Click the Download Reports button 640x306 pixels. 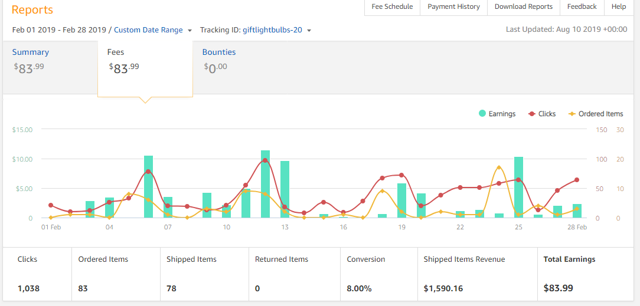coord(523,6)
